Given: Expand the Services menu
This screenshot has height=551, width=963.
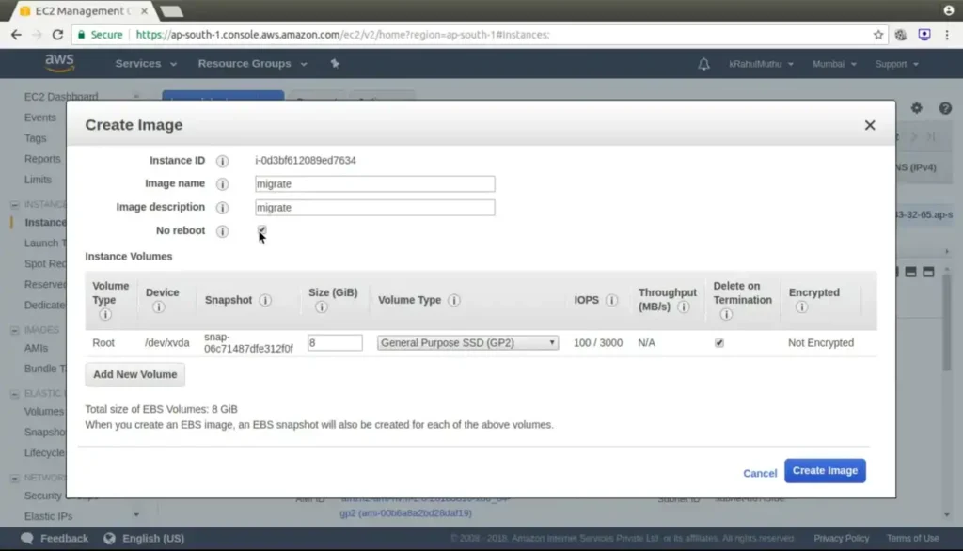Looking at the screenshot, I should (x=145, y=64).
